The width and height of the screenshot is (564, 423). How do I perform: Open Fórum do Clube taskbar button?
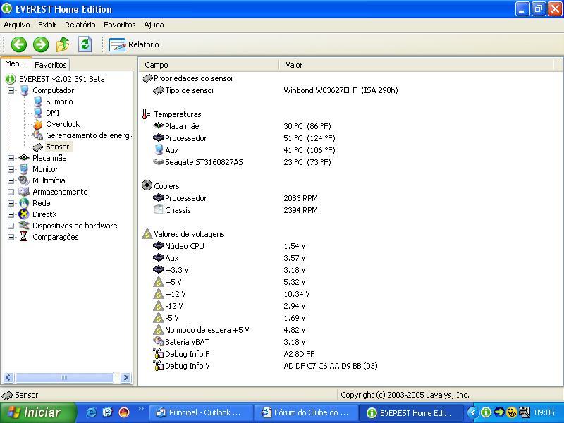click(306, 412)
